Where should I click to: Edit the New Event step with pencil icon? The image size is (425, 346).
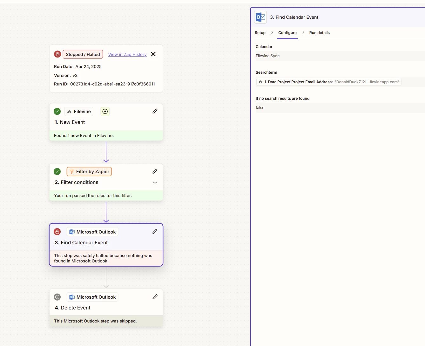coord(155,111)
